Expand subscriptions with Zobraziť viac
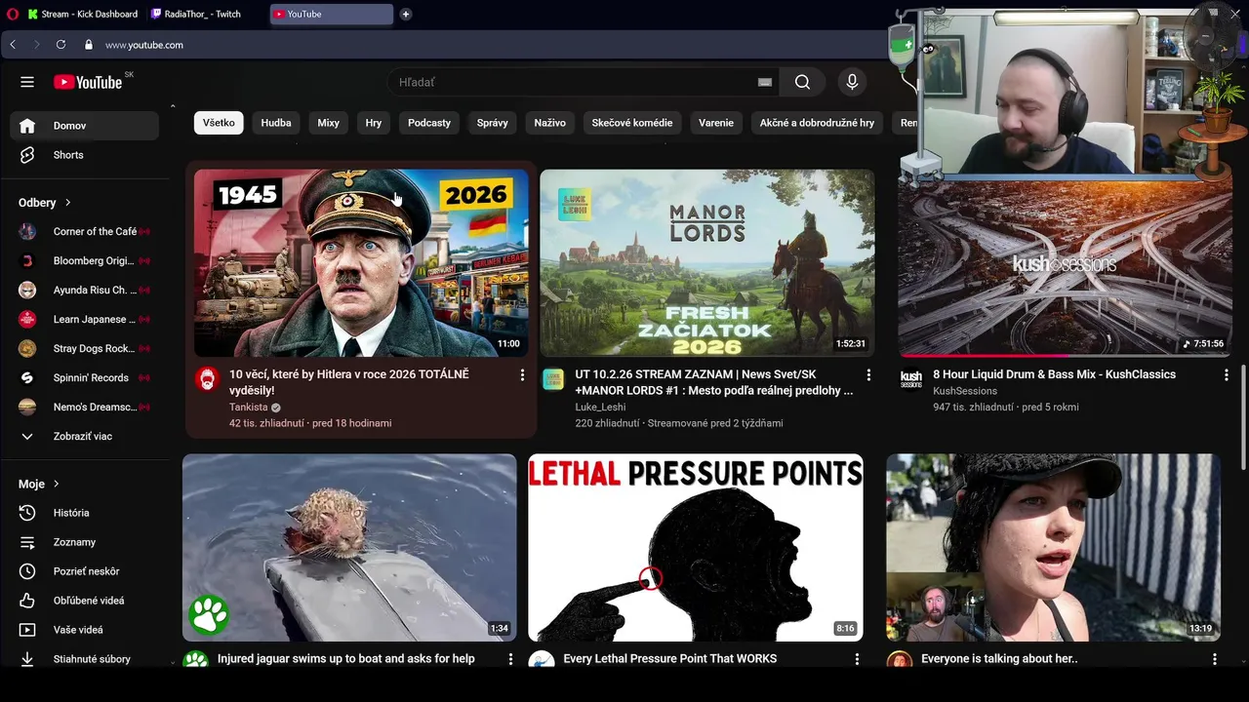This screenshot has height=702, width=1249. point(84,436)
